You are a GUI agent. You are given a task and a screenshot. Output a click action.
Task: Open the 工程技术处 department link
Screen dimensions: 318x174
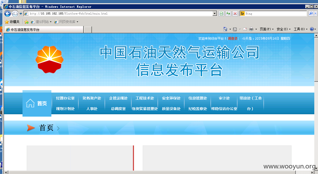tap(145, 98)
